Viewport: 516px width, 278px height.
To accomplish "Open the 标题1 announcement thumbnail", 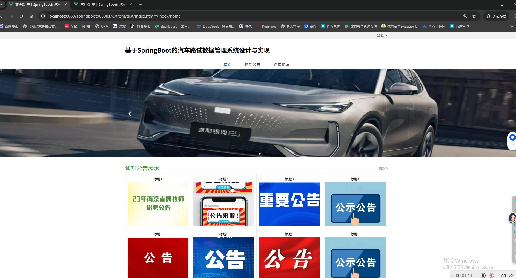I will coord(158,204).
